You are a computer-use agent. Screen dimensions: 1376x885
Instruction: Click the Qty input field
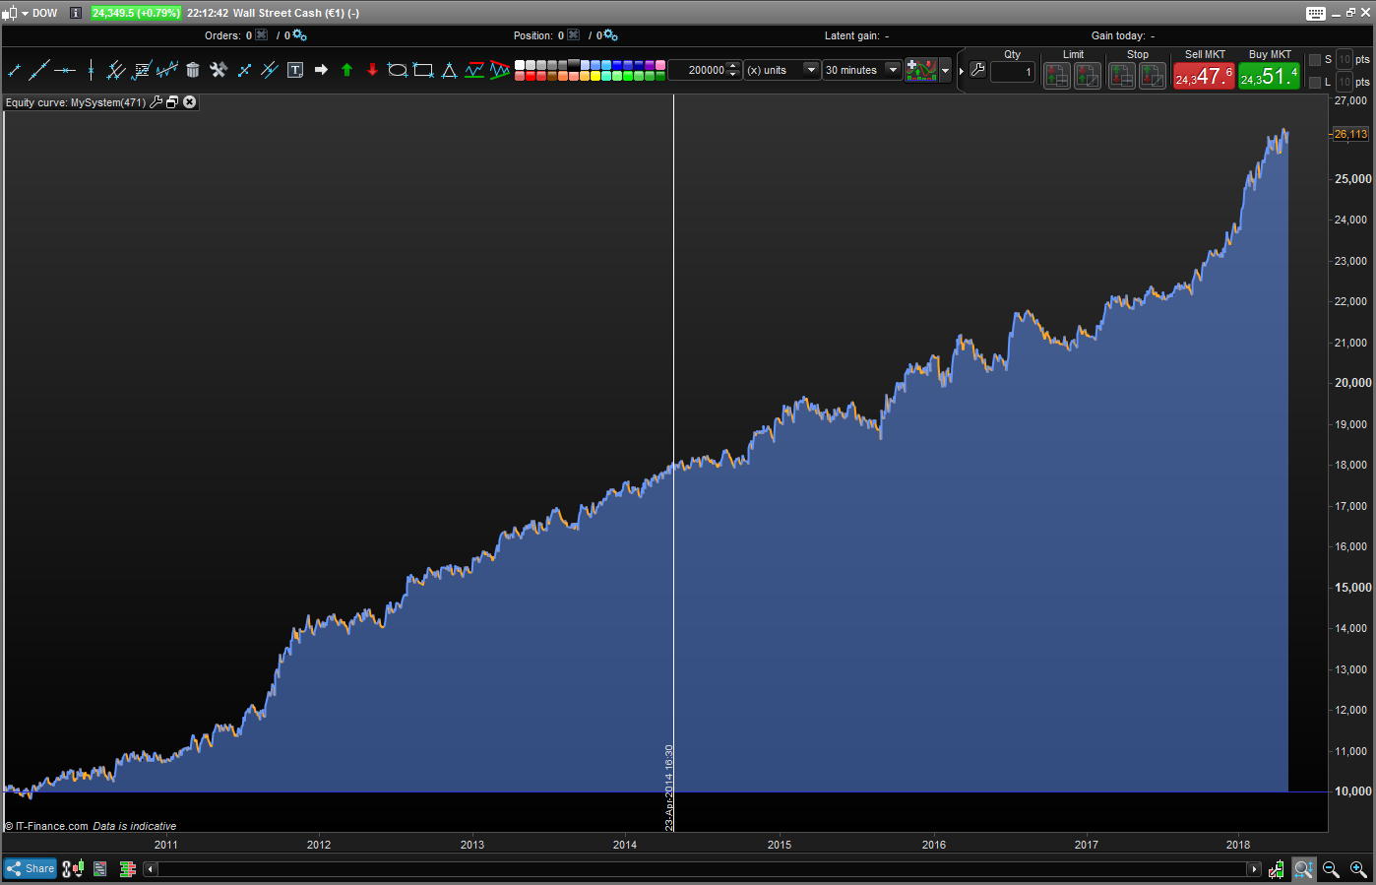pyautogui.click(x=1013, y=72)
